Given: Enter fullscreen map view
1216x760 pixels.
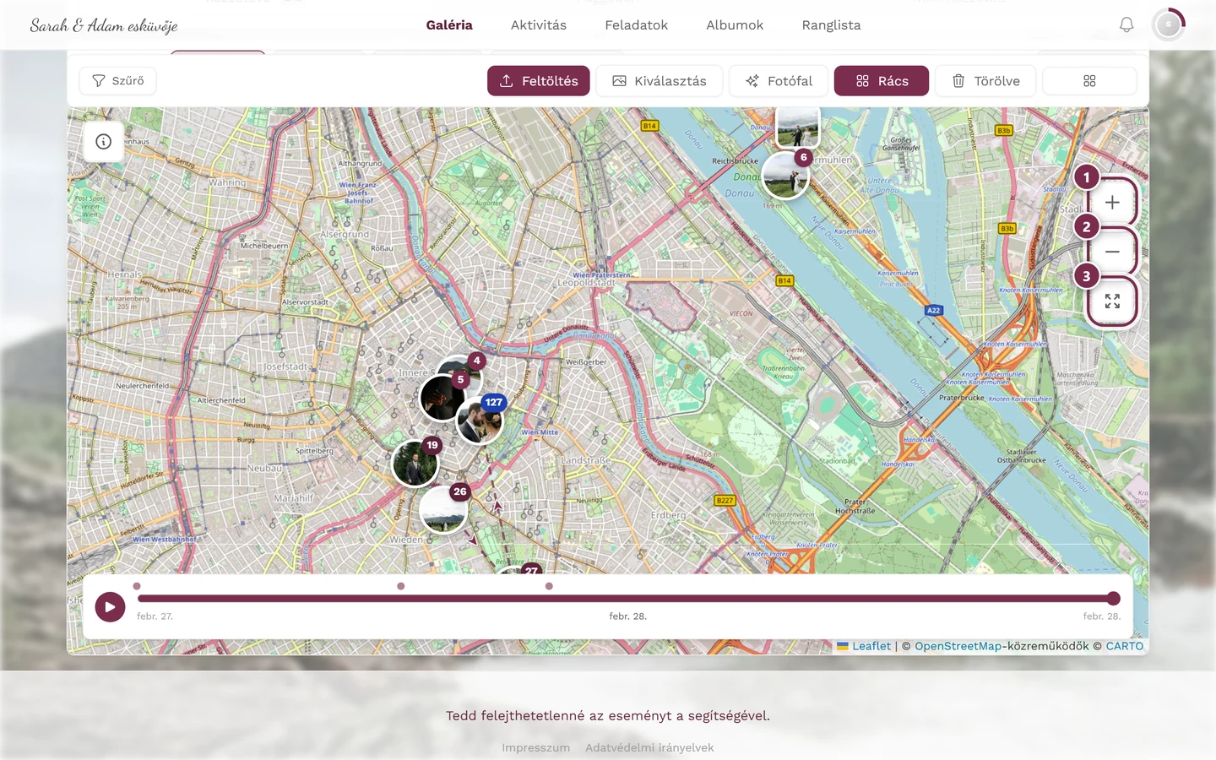Looking at the screenshot, I should pyautogui.click(x=1112, y=301).
